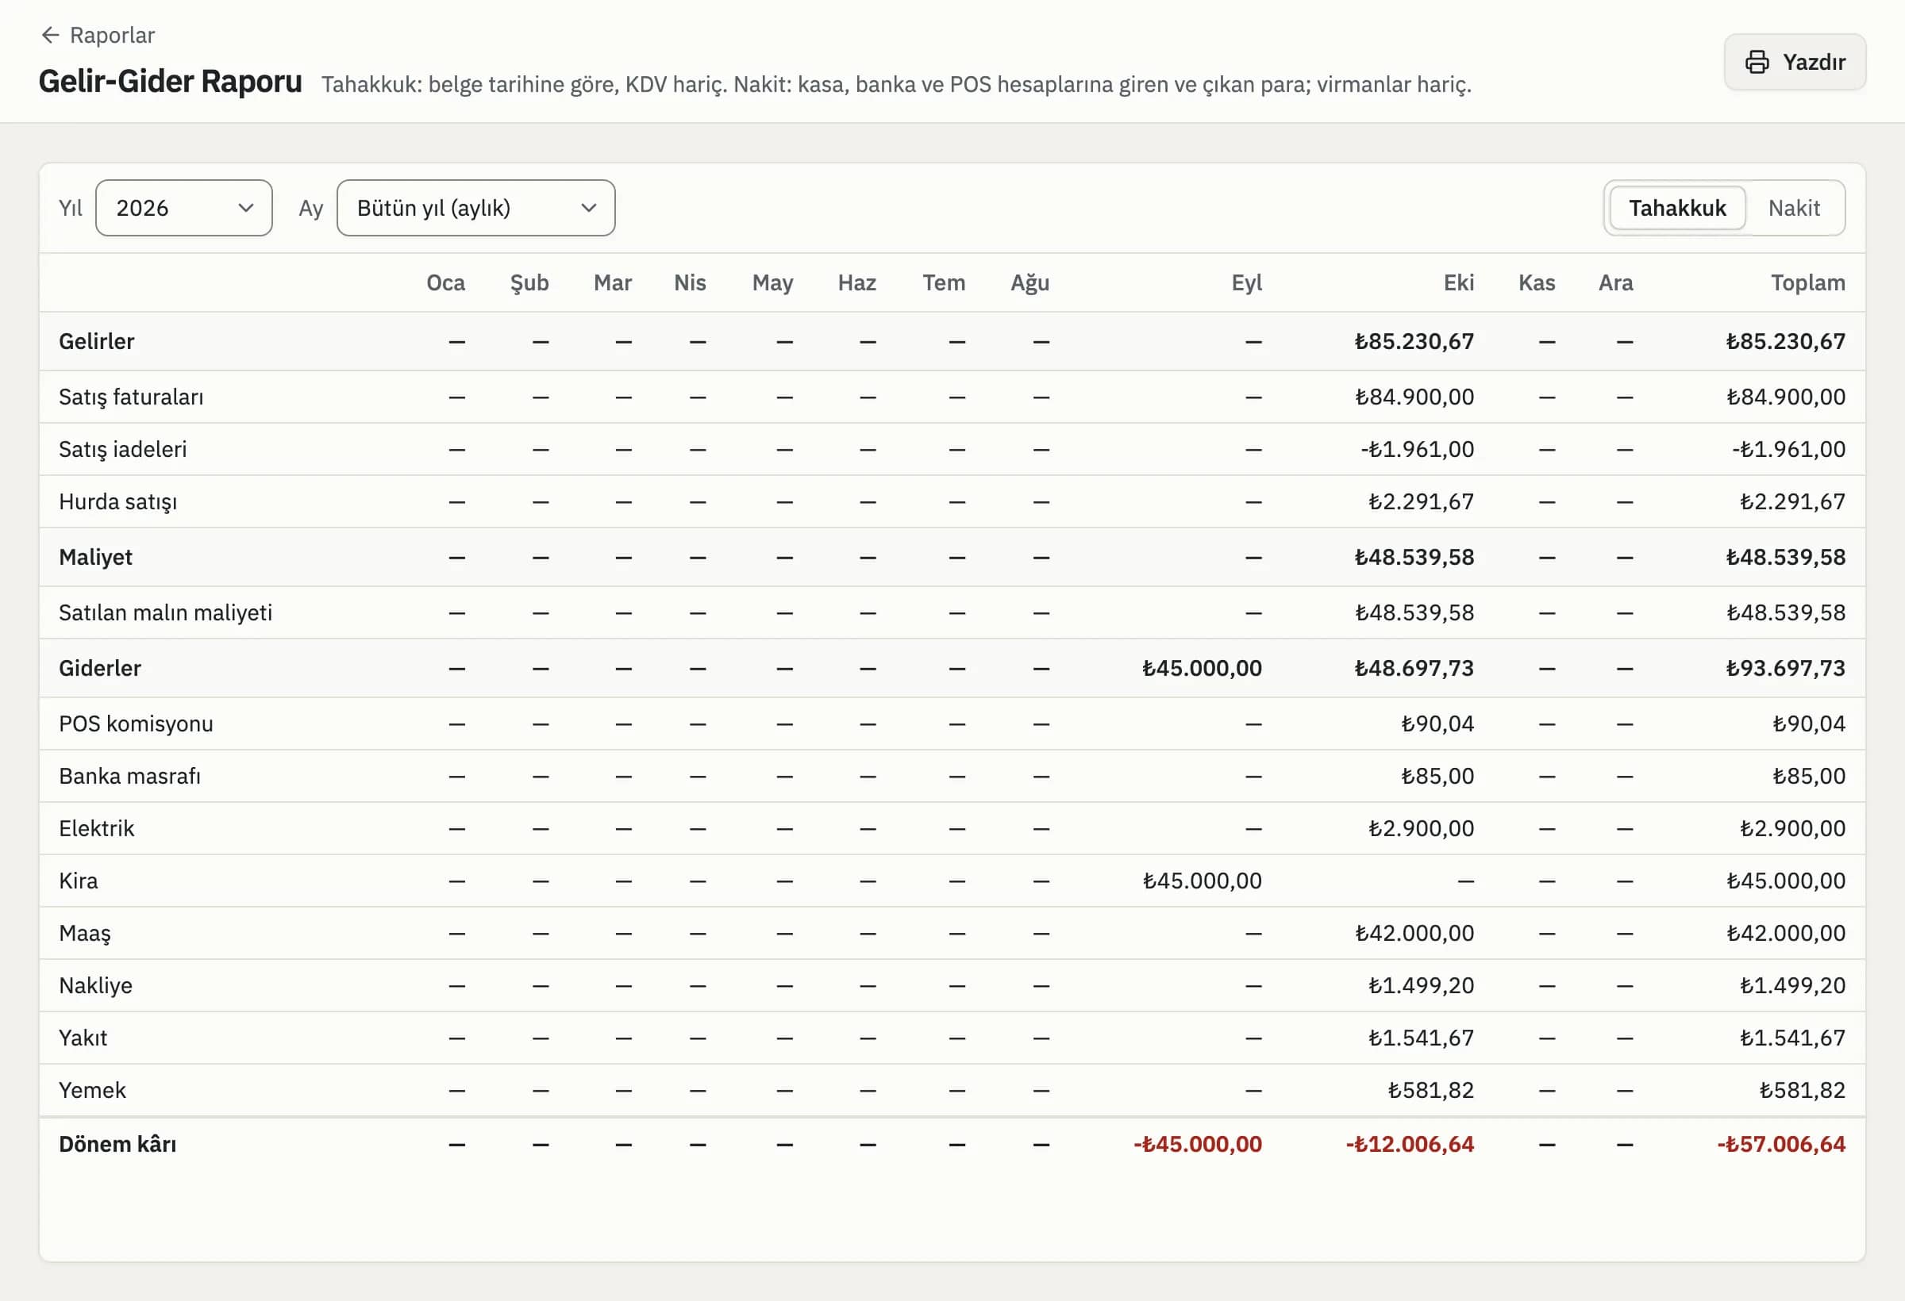This screenshot has height=1301, width=1905.
Task: Switch to the Nakit view
Action: pos(1794,208)
